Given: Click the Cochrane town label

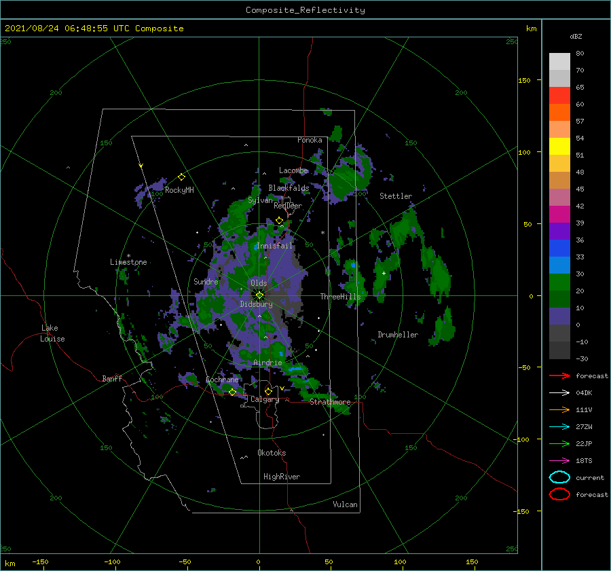Looking at the screenshot, I should point(222,380).
